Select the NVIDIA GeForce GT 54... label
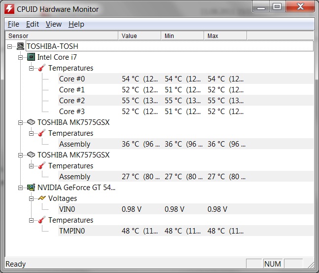The height and width of the screenshot is (273, 319). coord(76,187)
